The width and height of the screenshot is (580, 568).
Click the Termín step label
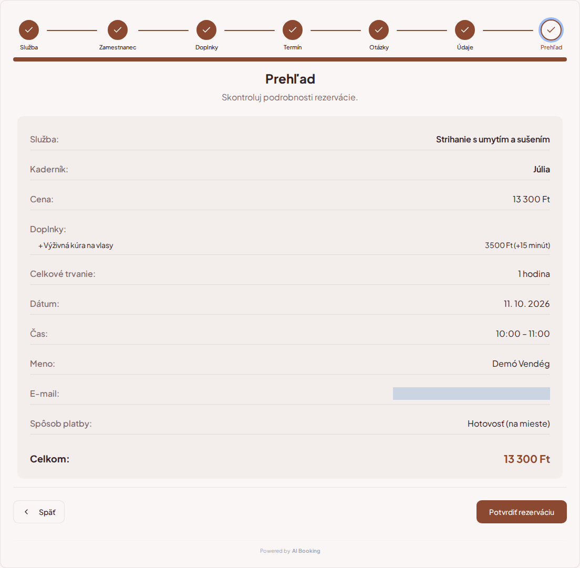[x=293, y=47]
